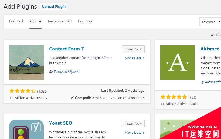Click 'Just another contact form plugin' description
221x139 pixels.
[81, 60]
